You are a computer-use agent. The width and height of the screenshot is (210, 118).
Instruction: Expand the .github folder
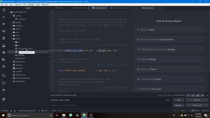click(11, 22)
